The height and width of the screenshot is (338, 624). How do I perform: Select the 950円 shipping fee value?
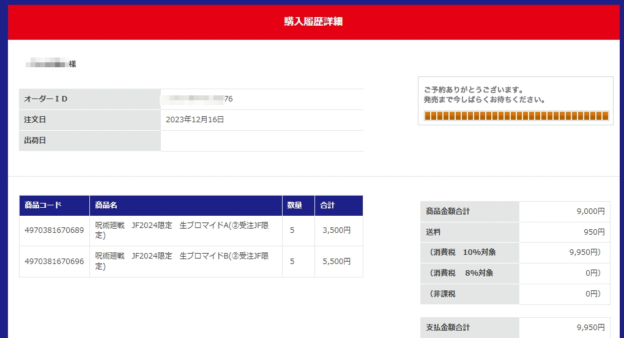pos(595,232)
